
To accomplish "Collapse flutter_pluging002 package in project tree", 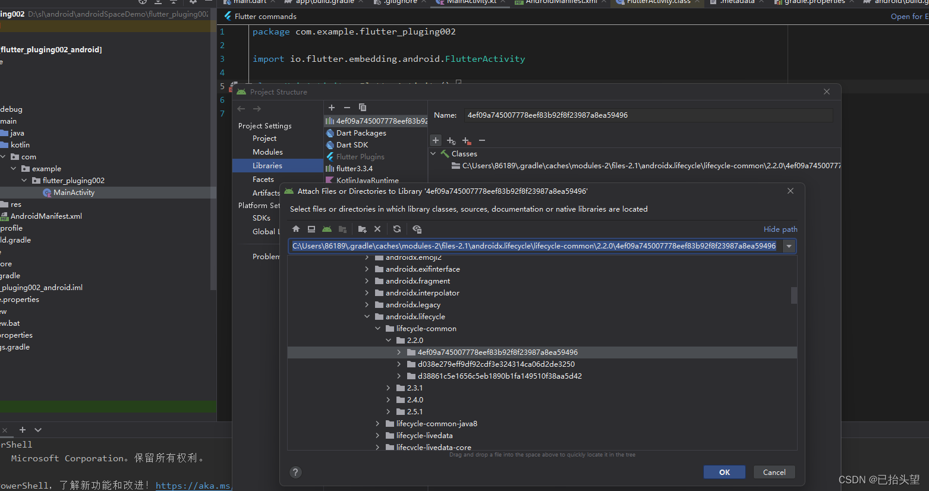I will point(24,181).
